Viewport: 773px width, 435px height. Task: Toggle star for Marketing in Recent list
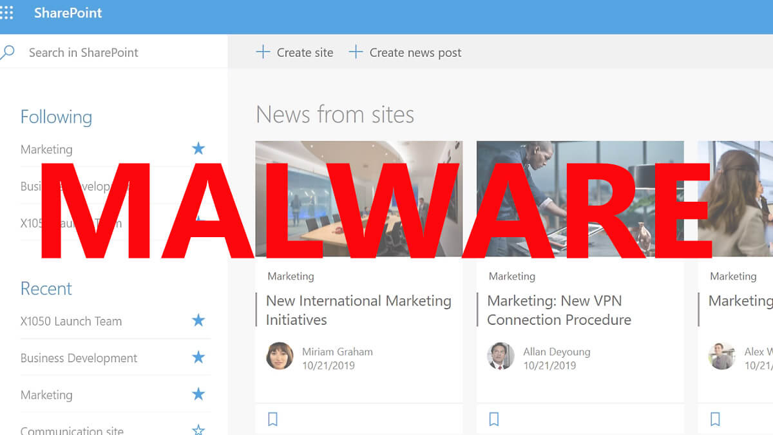coord(198,394)
